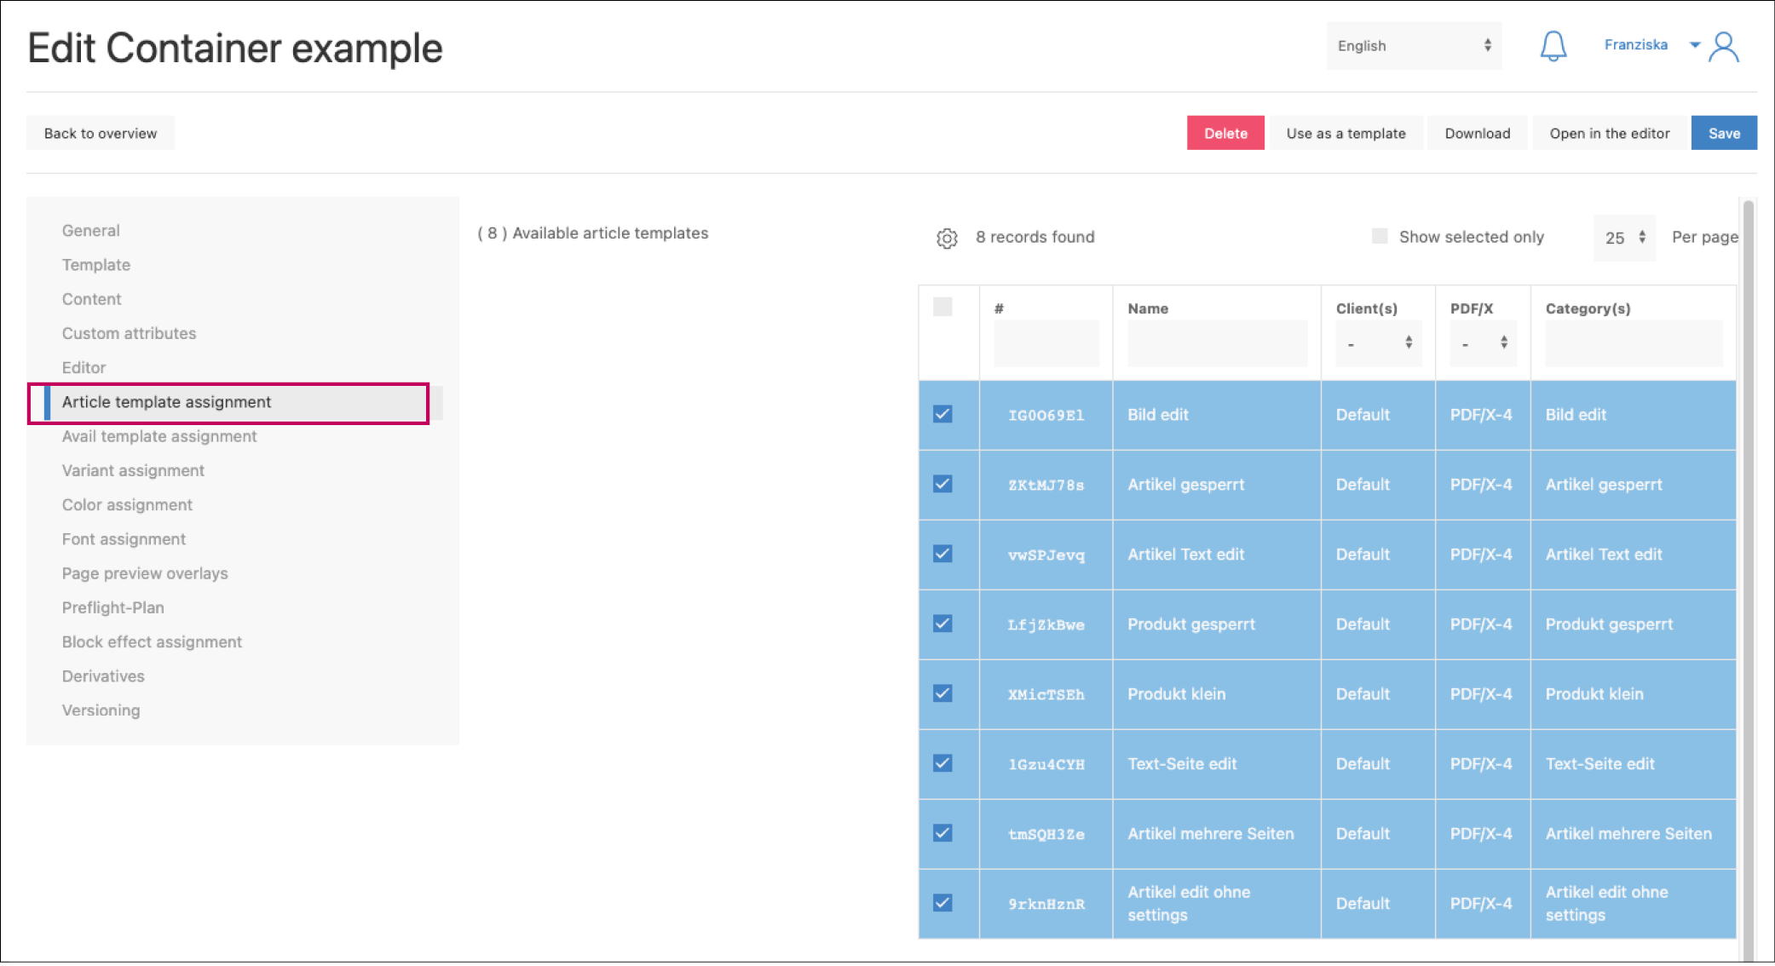Switch to Variant assignment section

click(133, 470)
